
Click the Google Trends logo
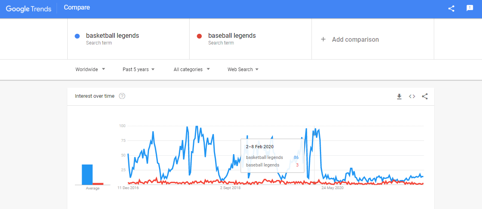pos(29,9)
